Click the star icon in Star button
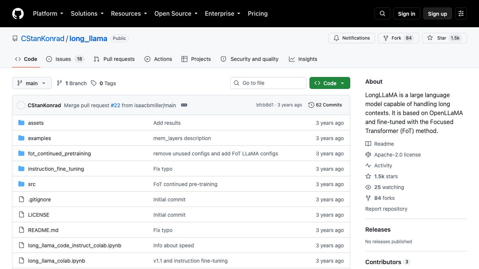 coord(430,38)
